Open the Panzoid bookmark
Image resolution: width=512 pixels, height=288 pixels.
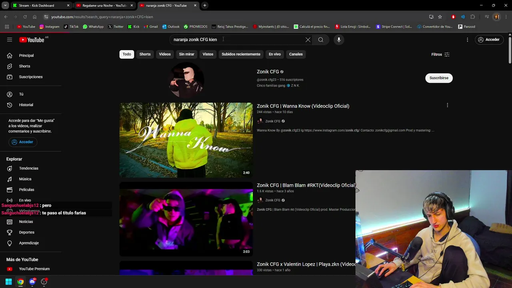(466, 27)
